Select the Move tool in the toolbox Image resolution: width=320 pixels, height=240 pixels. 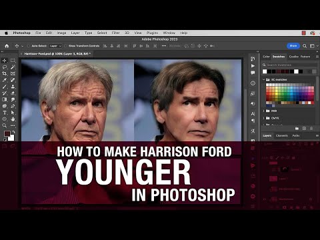tap(5, 61)
